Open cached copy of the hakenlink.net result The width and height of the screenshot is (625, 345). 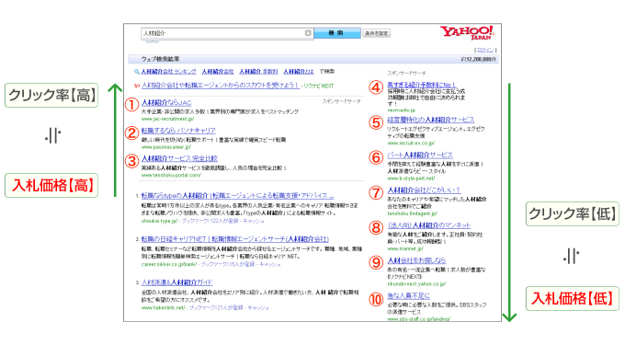pos(258,308)
